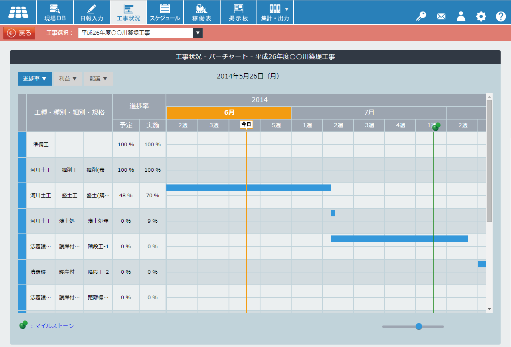511x347 pixels.
Task: Click the 7月 month header
Action: pyautogui.click(x=369, y=113)
